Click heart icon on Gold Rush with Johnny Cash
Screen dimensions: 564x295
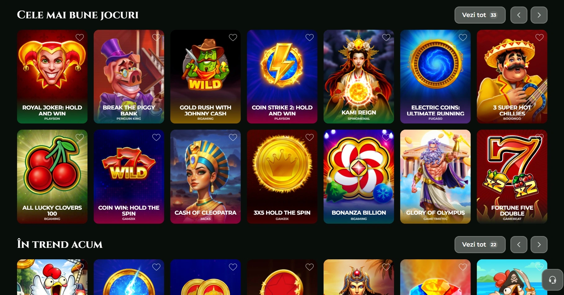point(233,38)
